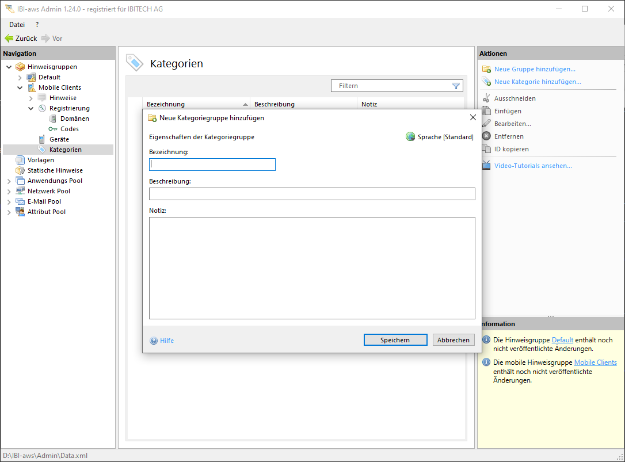Click the globe icon beside Sprache [Standard]
The image size is (625, 462).
click(x=410, y=137)
